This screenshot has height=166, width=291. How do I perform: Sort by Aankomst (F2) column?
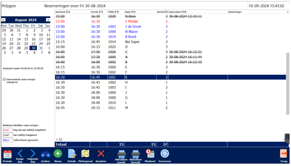pyautogui.click(x=72, y=12)
